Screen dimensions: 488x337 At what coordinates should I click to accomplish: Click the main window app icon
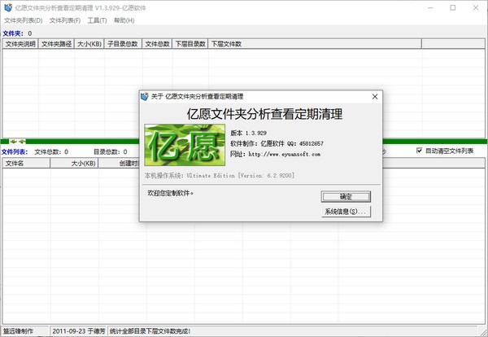tap(8, 7)
